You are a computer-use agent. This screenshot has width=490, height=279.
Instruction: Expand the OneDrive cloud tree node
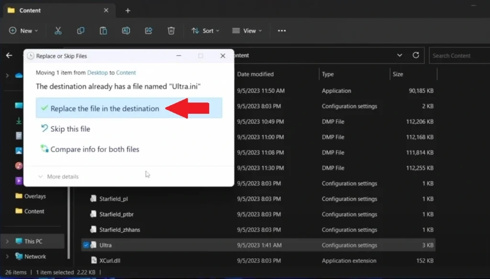coord(7,75)
